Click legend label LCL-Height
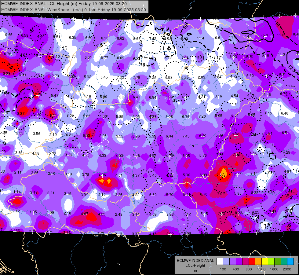Image resolution: width=299 pixels, height=275 pixels. coord(195,266)
